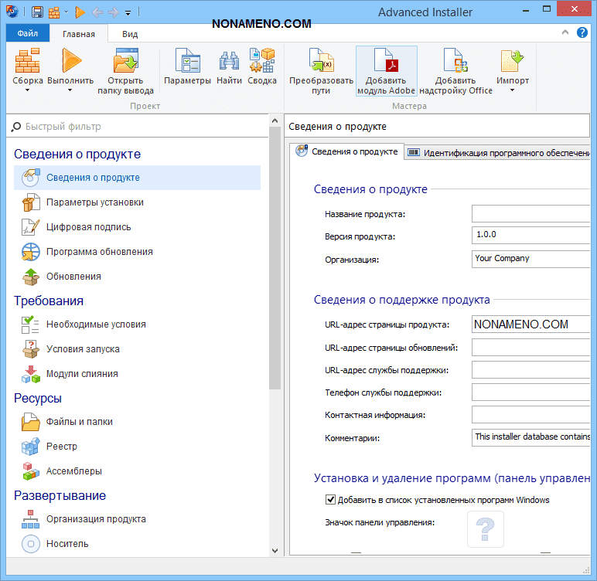The image size is (597, 581).
Task: Expand the Сборка dropdown arrow
Action: point(28,90)
